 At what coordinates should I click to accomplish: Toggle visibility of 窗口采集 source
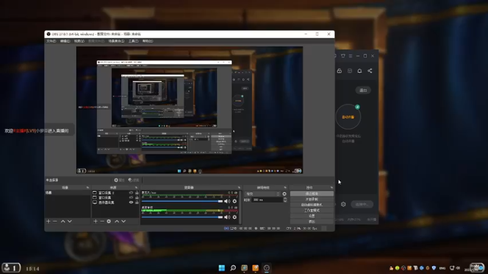(x=131, y=197)
